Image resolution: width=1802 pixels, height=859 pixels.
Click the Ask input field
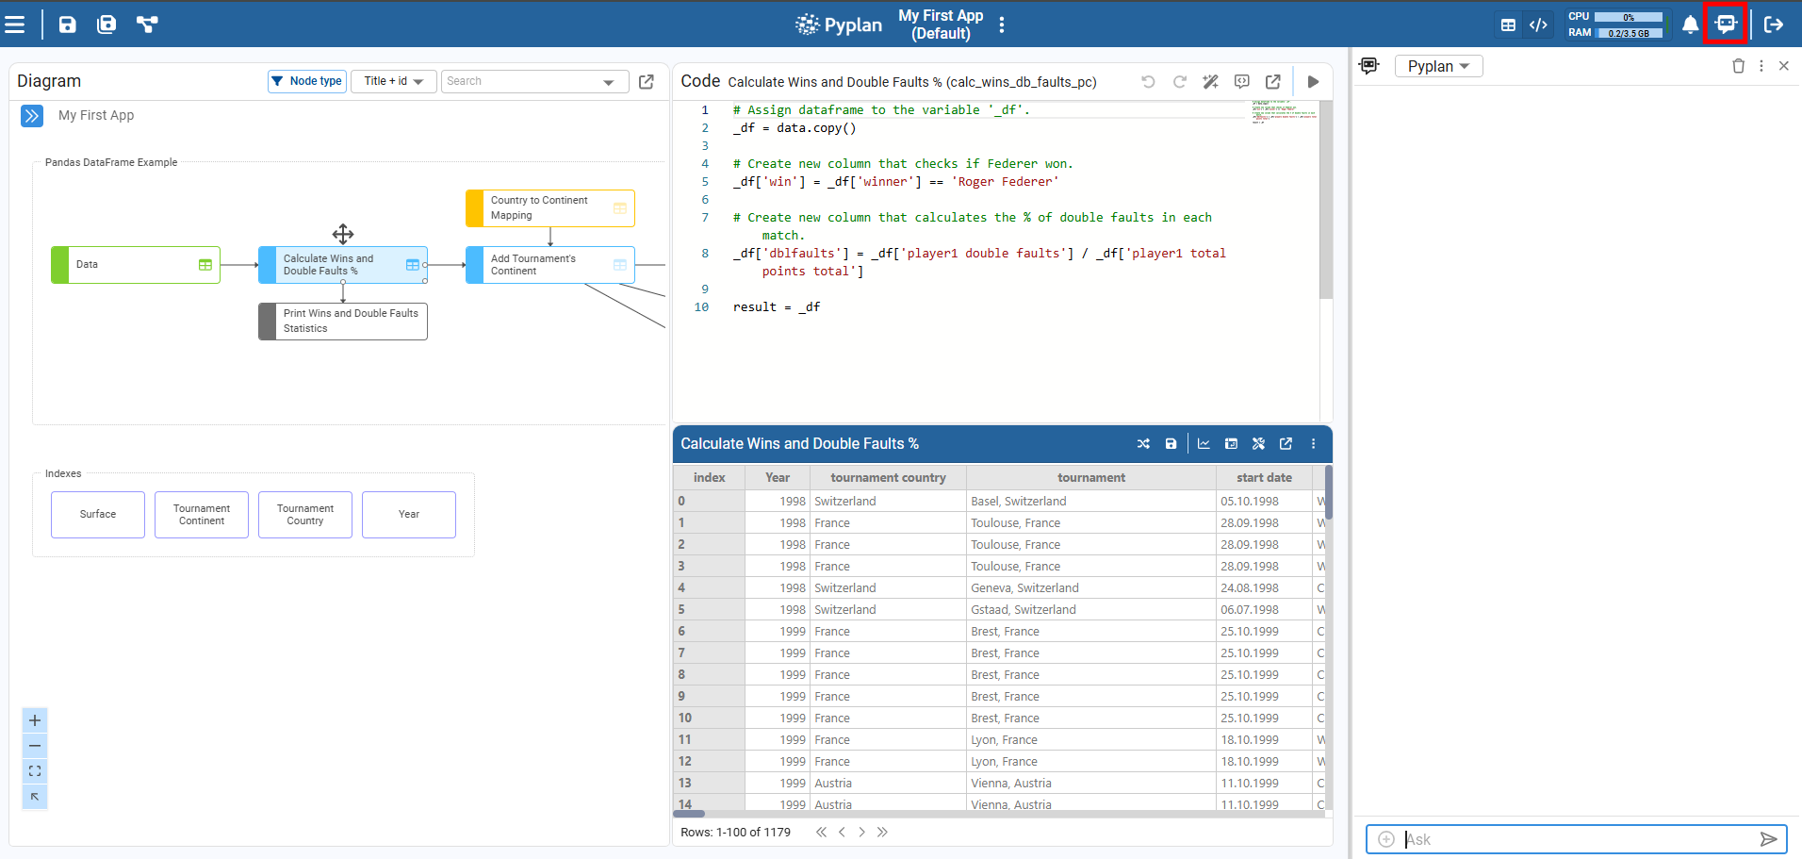click(x=1574, y=839)
